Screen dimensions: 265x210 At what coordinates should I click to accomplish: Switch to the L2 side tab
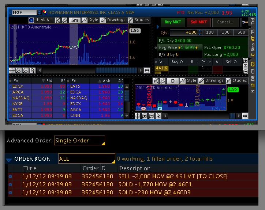(253, 85)
